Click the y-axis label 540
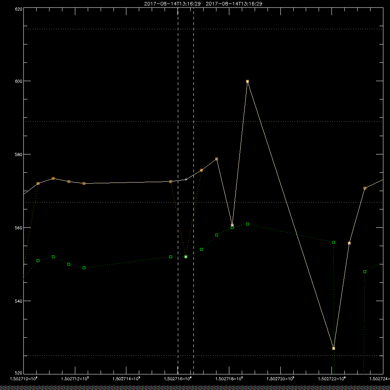Screen dimensions: 390x390 click(x=19, y=301)
